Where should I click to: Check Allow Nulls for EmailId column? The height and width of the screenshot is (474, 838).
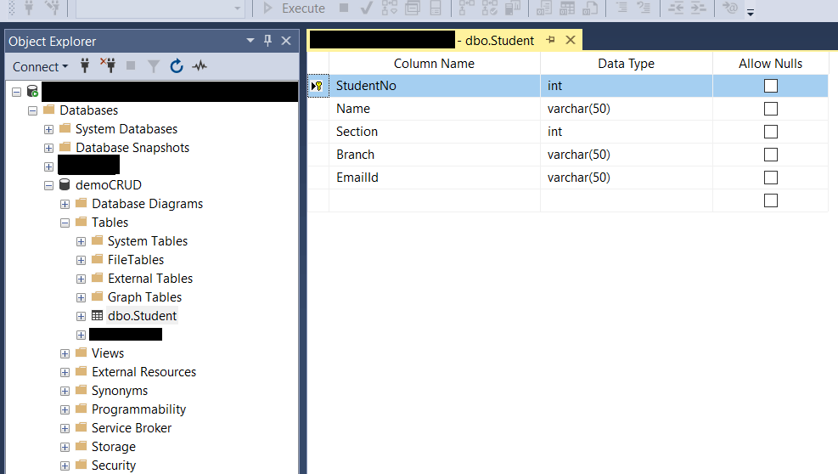[x=770, y=178]
